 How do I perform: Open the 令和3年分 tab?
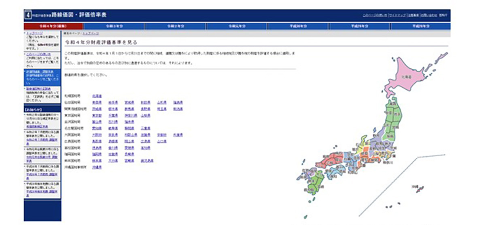pyautogui.click(x=114, y=26)
